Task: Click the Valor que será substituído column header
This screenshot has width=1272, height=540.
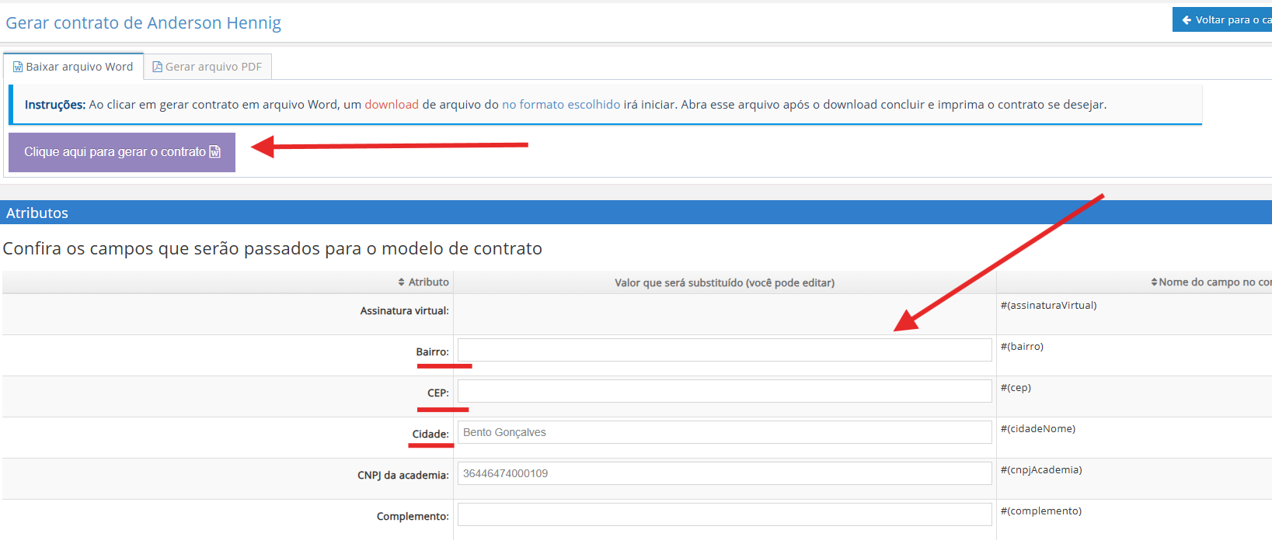Action: pos(724,282)
